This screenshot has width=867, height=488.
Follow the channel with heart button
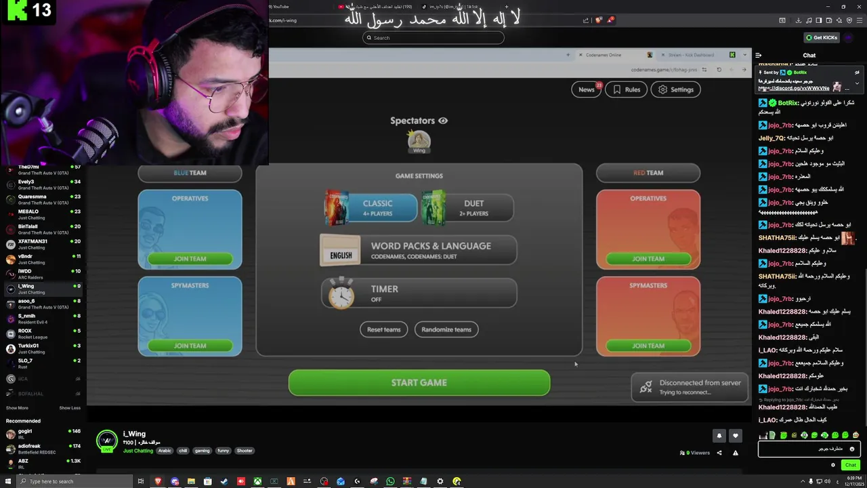pos(736,436)
